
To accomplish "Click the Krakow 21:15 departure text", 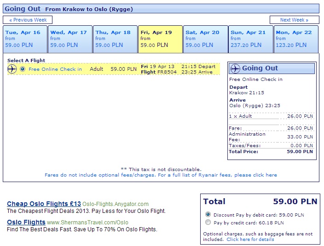I will pos(247,93).
